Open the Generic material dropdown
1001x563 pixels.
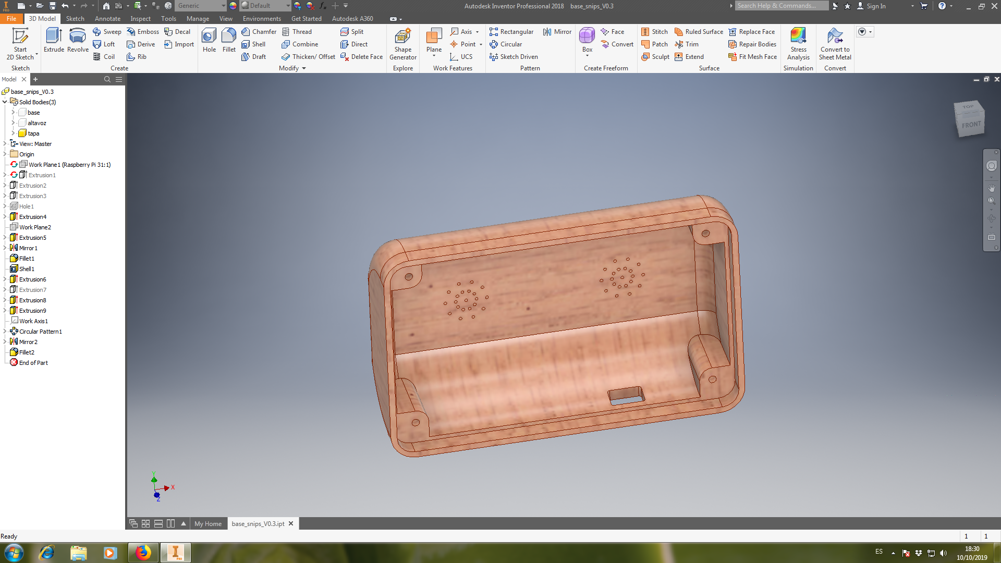(224, 6)
